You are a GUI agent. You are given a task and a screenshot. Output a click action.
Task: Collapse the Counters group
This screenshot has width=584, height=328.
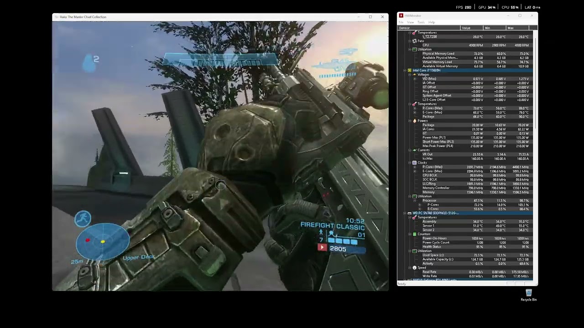coord(410,234)
